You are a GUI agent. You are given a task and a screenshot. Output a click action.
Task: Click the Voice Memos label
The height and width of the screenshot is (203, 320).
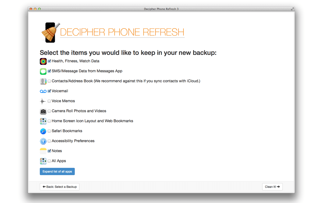63,101
